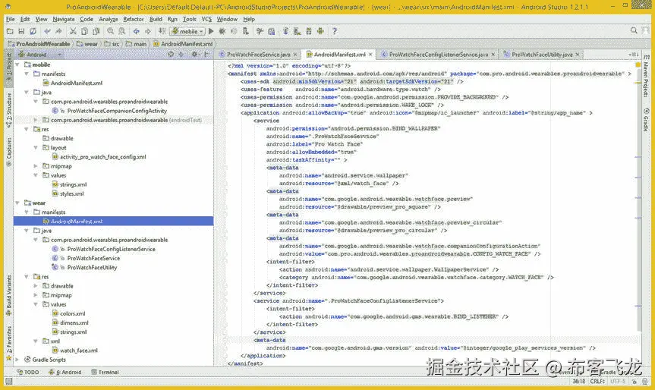Select watch_face.xml in the wear xml folder
Image resolution: width=655 pixels, height=390 pixels.
coord(78,351)
